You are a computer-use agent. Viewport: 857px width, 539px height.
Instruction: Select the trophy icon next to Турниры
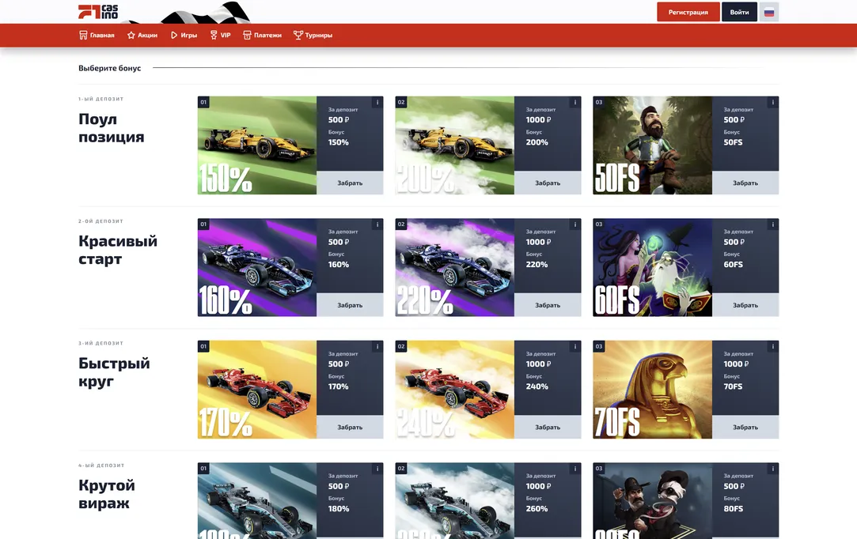click(x=298, y=35)
